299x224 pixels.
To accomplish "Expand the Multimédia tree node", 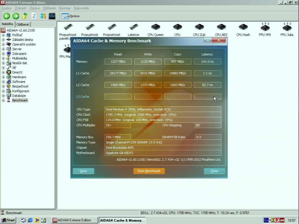I will coord(3,58).
